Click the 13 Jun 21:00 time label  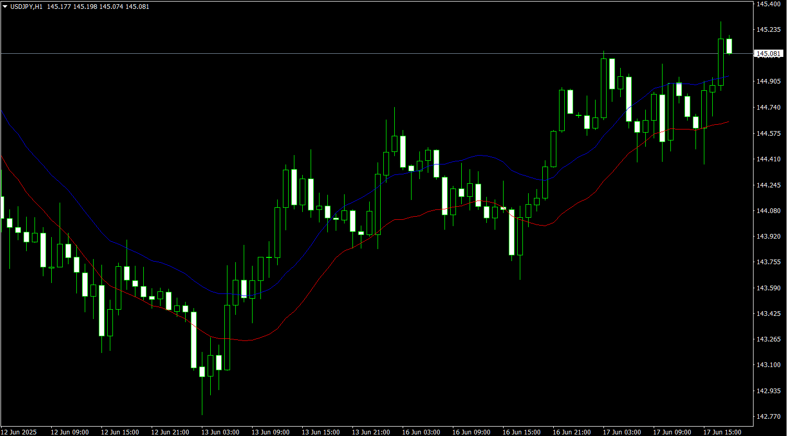click(371, 432)
